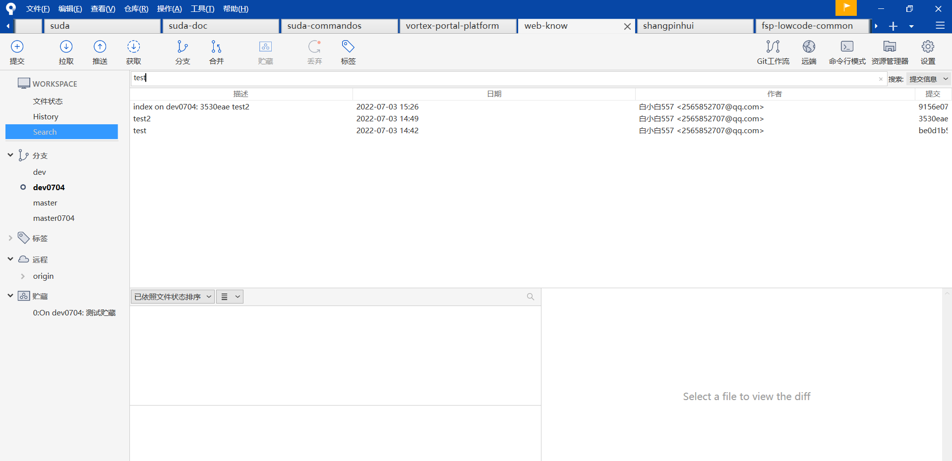Select stash 0:On dev0704: 测试贮藏

tap(74, 312)
